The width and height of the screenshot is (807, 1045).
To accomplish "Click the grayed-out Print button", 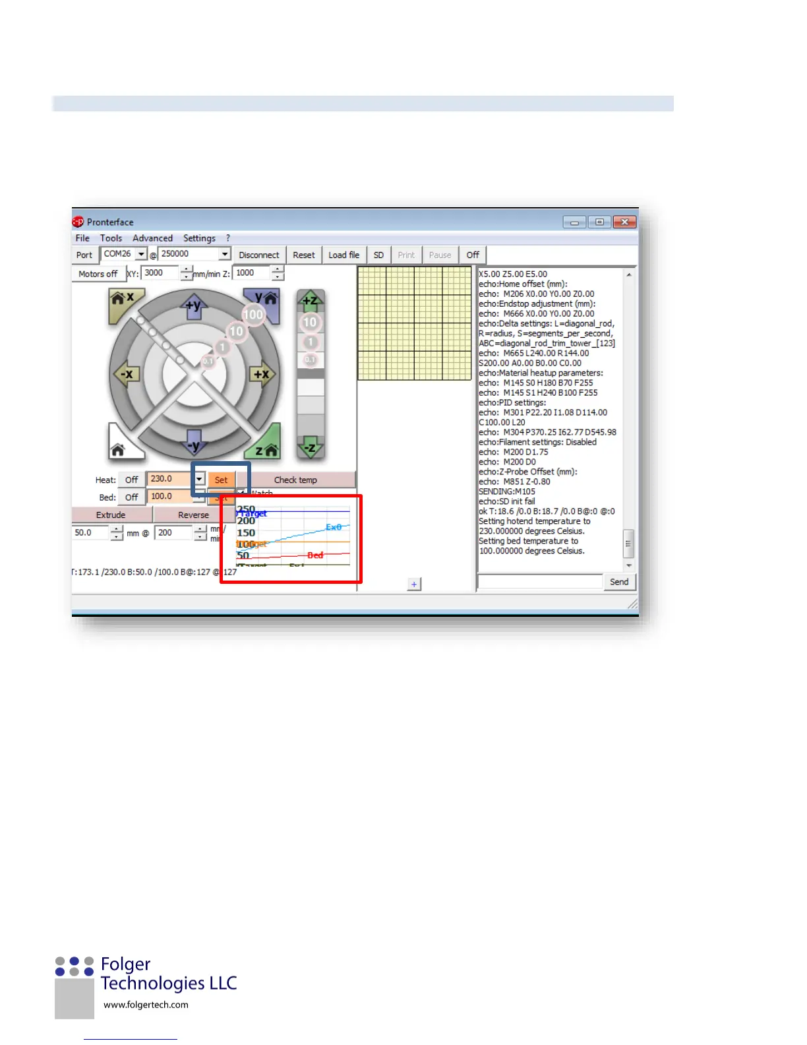I will [406, 255].
